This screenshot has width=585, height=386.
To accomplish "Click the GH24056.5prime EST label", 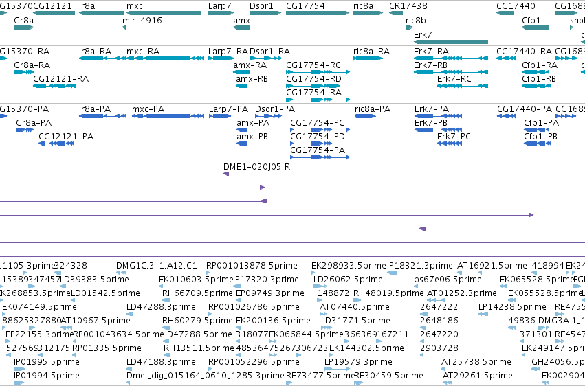I will coord(558,362).
